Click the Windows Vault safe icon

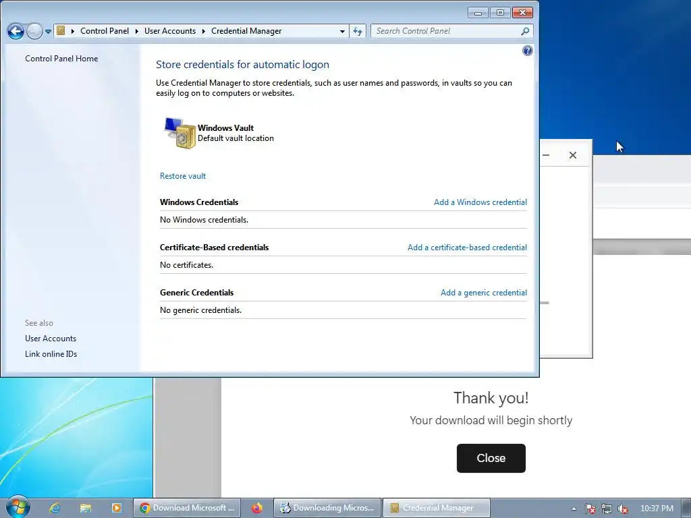179,133
